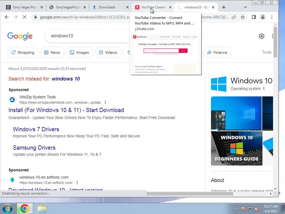Go back with the browser back arrow

(x=7, y=17)
